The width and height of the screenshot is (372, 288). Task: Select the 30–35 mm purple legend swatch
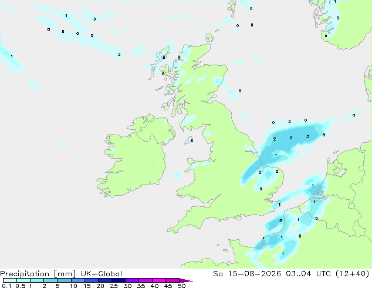tap(131, 280)
